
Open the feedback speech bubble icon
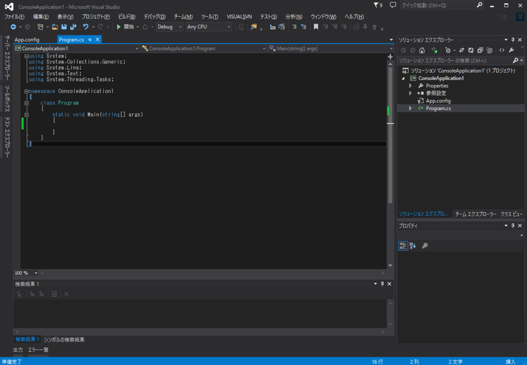tap(393, 5)
